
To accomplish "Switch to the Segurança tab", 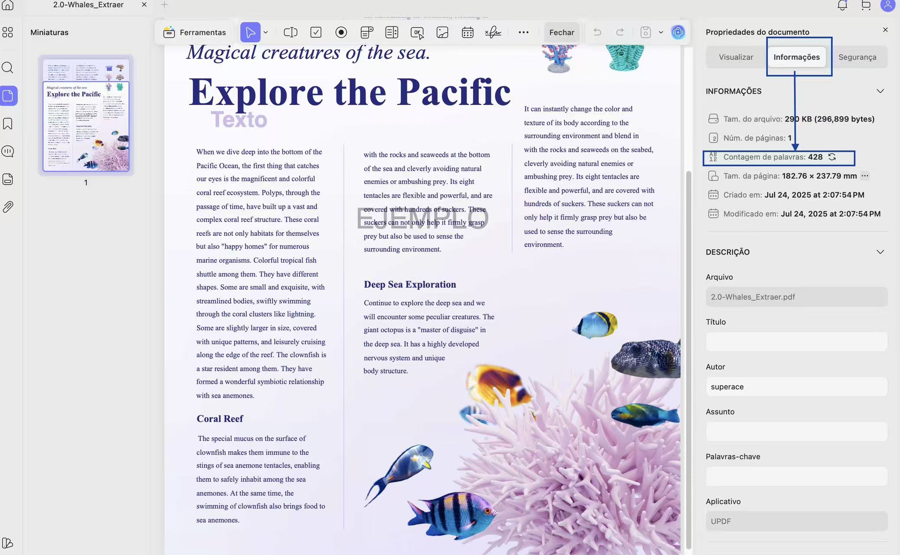I will [x=857, y=57].
